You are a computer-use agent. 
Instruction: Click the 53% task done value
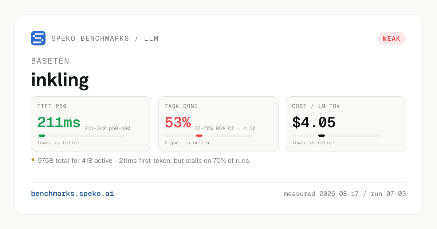pos(178,122)
